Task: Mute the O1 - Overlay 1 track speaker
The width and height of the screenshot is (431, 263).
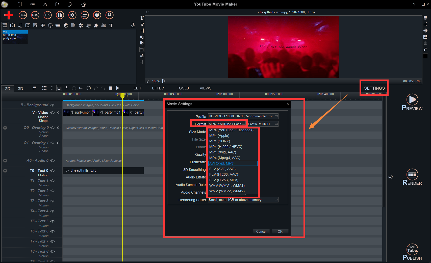Action: (x=59, y=143)
